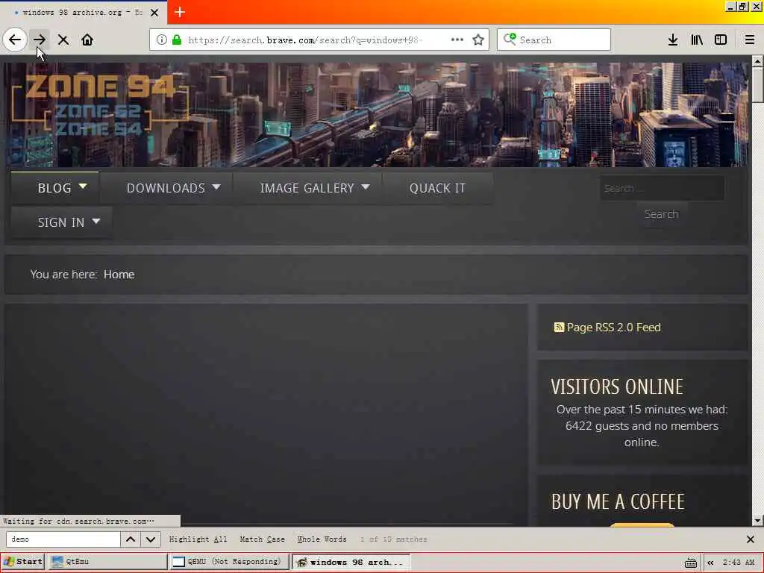Toggle Match Case in find bar
This screenshot has width=764, height=573.
click(262, 539)
